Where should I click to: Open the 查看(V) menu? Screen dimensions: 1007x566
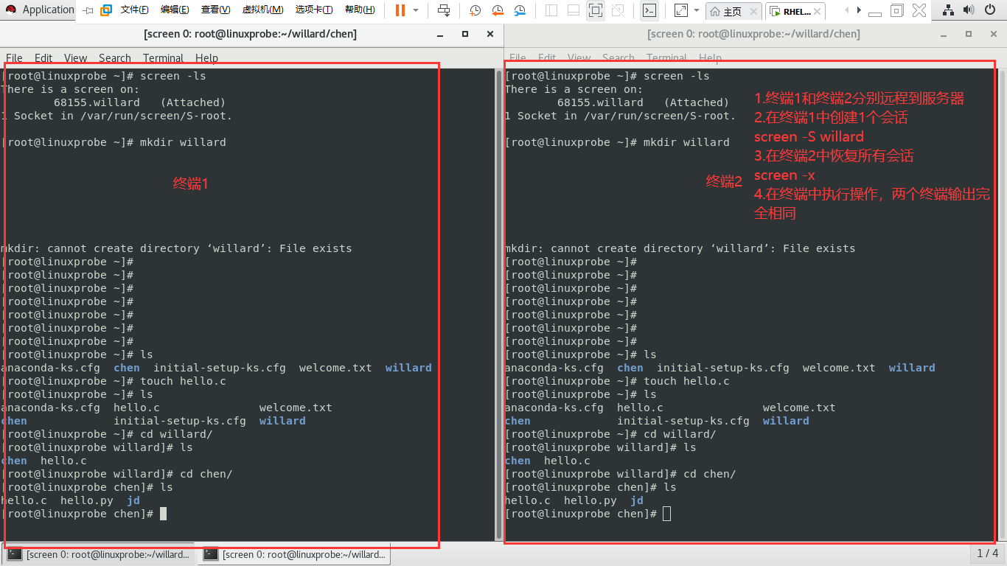click(215, 10)
